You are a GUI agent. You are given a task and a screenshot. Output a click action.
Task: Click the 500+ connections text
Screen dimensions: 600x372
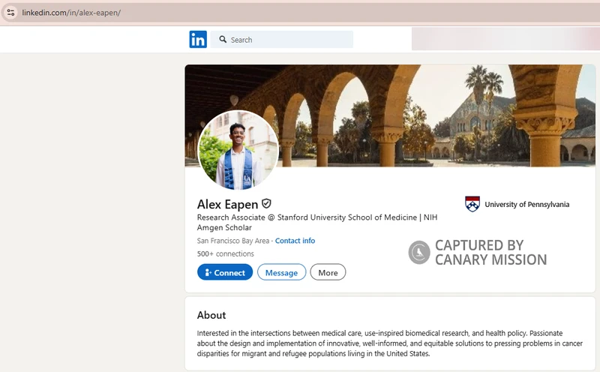226,253
